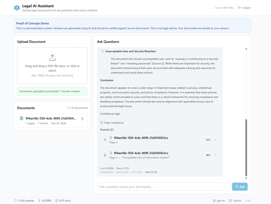Viewport: 271px width, 204px height.
Task: Expand source 2 Page 3 chevron
Action: [x=215, y=155]
